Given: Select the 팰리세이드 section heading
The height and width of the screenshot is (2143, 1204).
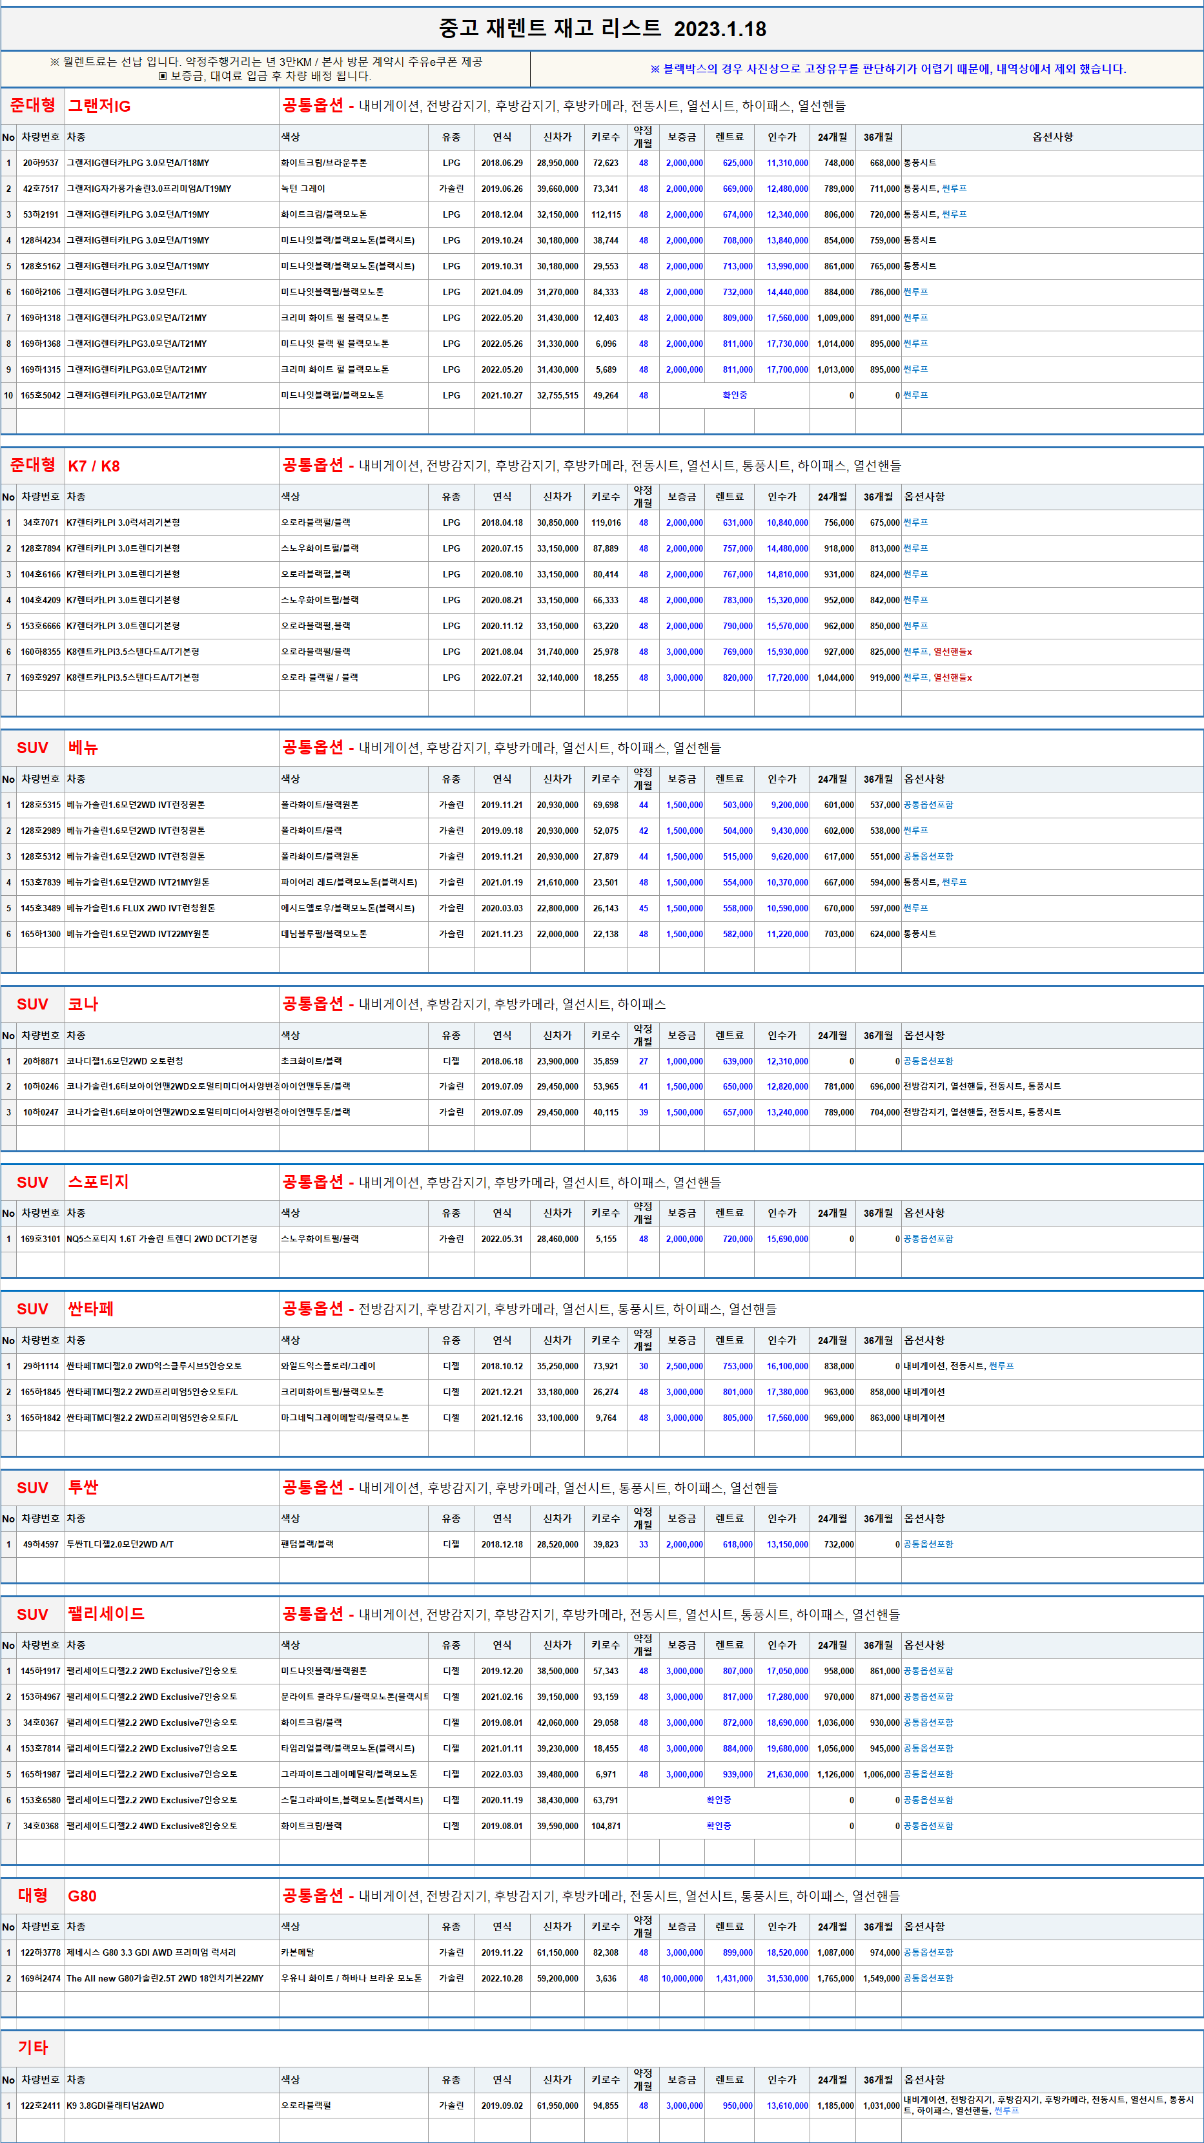Looking at the screenshot, I should click(x=106, y=1614).
